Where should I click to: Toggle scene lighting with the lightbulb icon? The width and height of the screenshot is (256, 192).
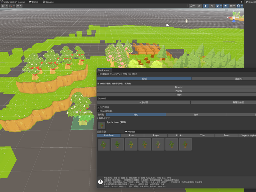205,6
